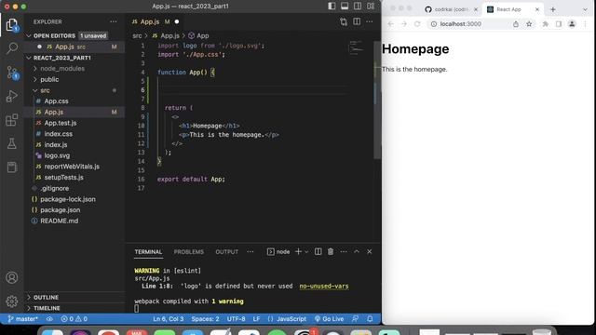The image size is (596, 335).
Task: Select the Terminal panel tab
Action: click(148, 252)
